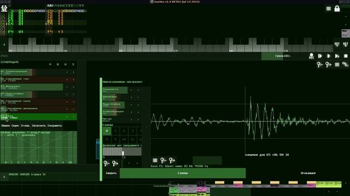Image resolution: width=350 pixels, height=196 pixels.
Task: Click the sample waveform display
Action: tap(250, 121)
